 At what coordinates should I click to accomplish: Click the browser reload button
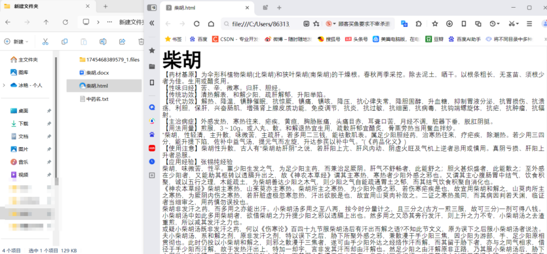click(196, 24)
